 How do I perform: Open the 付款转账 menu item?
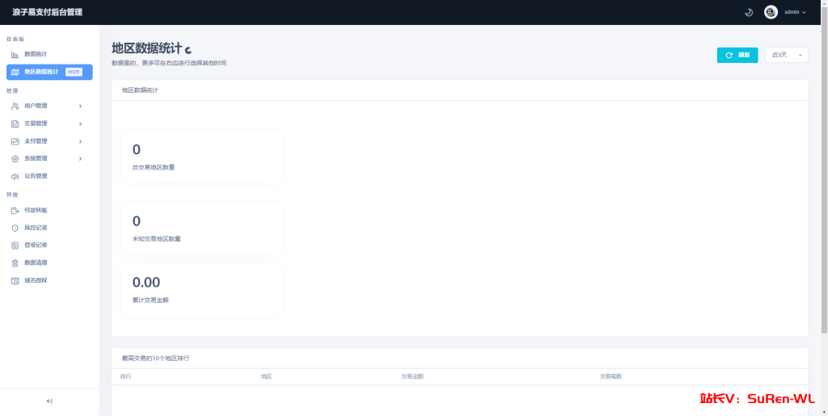pyautogui.click(x=49, y=210)
